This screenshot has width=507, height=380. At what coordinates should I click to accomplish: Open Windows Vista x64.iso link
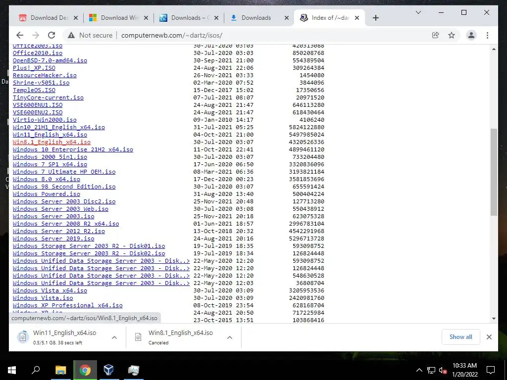pos(50,291)
